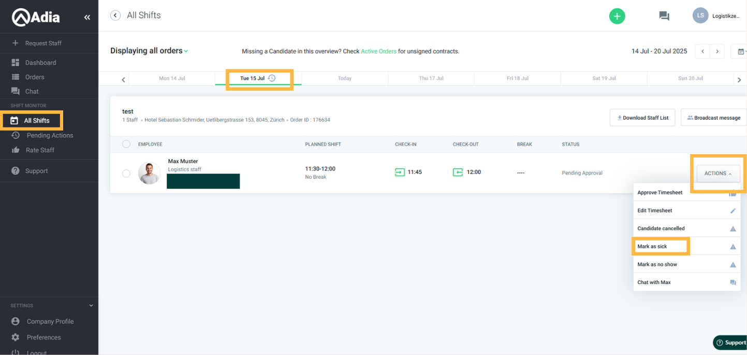This screenshot has height=355, width=747.
Task: Click the Pending Actions clock icon
Action: (x=16, y=135)
